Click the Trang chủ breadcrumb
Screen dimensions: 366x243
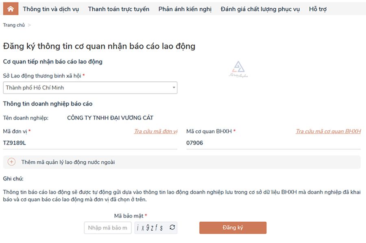tap(14, 25)
